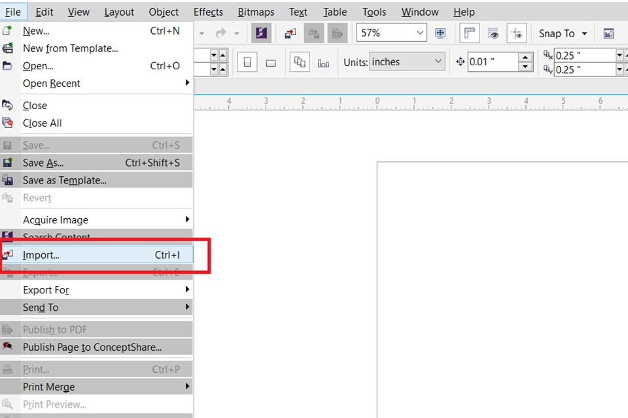Choose New... from the File menu
The image size is (628, 418).
pos(96,31)
